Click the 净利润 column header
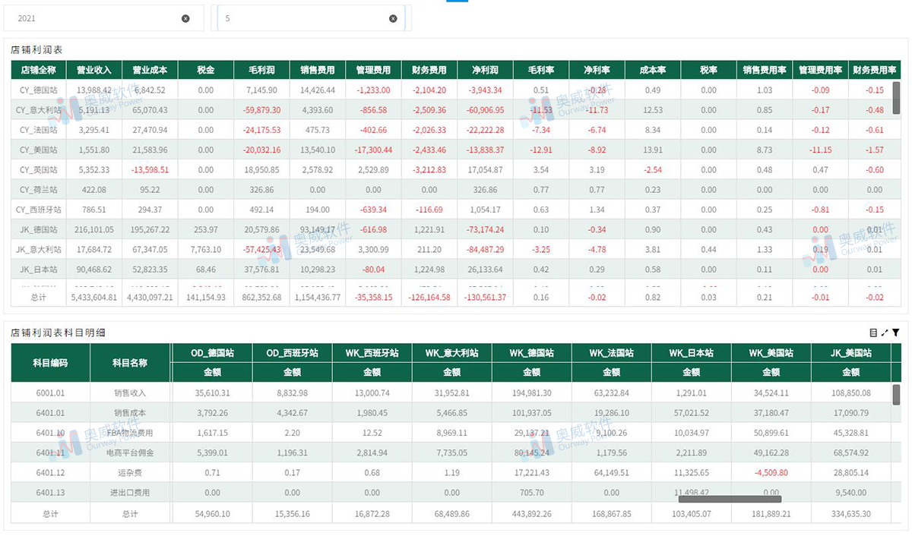The height and width of the screenshot is (536, 912). 485,69
